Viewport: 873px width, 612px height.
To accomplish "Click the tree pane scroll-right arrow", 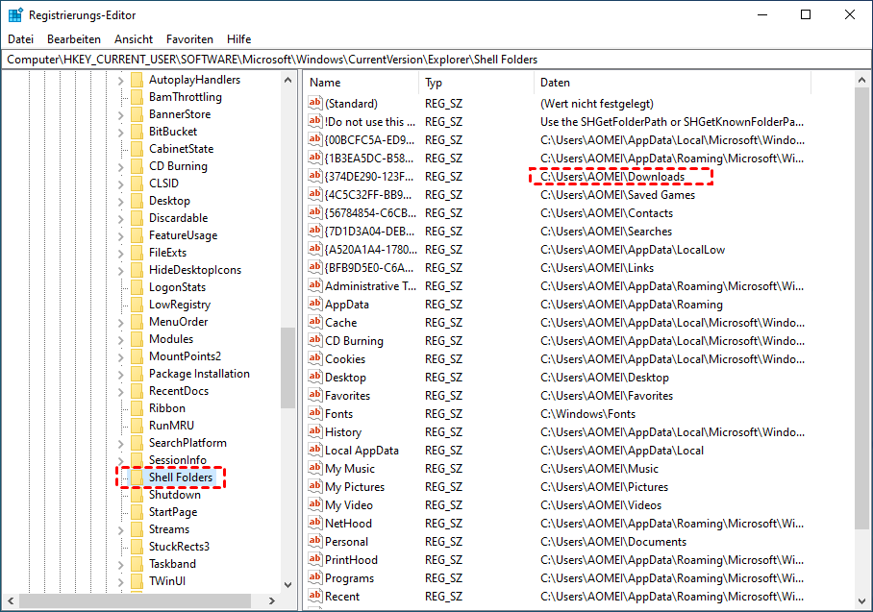I will [272, 600].
